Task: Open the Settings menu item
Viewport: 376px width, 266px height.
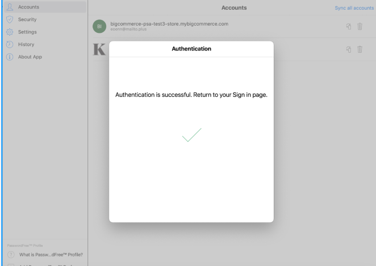Action: click(28, 32)
